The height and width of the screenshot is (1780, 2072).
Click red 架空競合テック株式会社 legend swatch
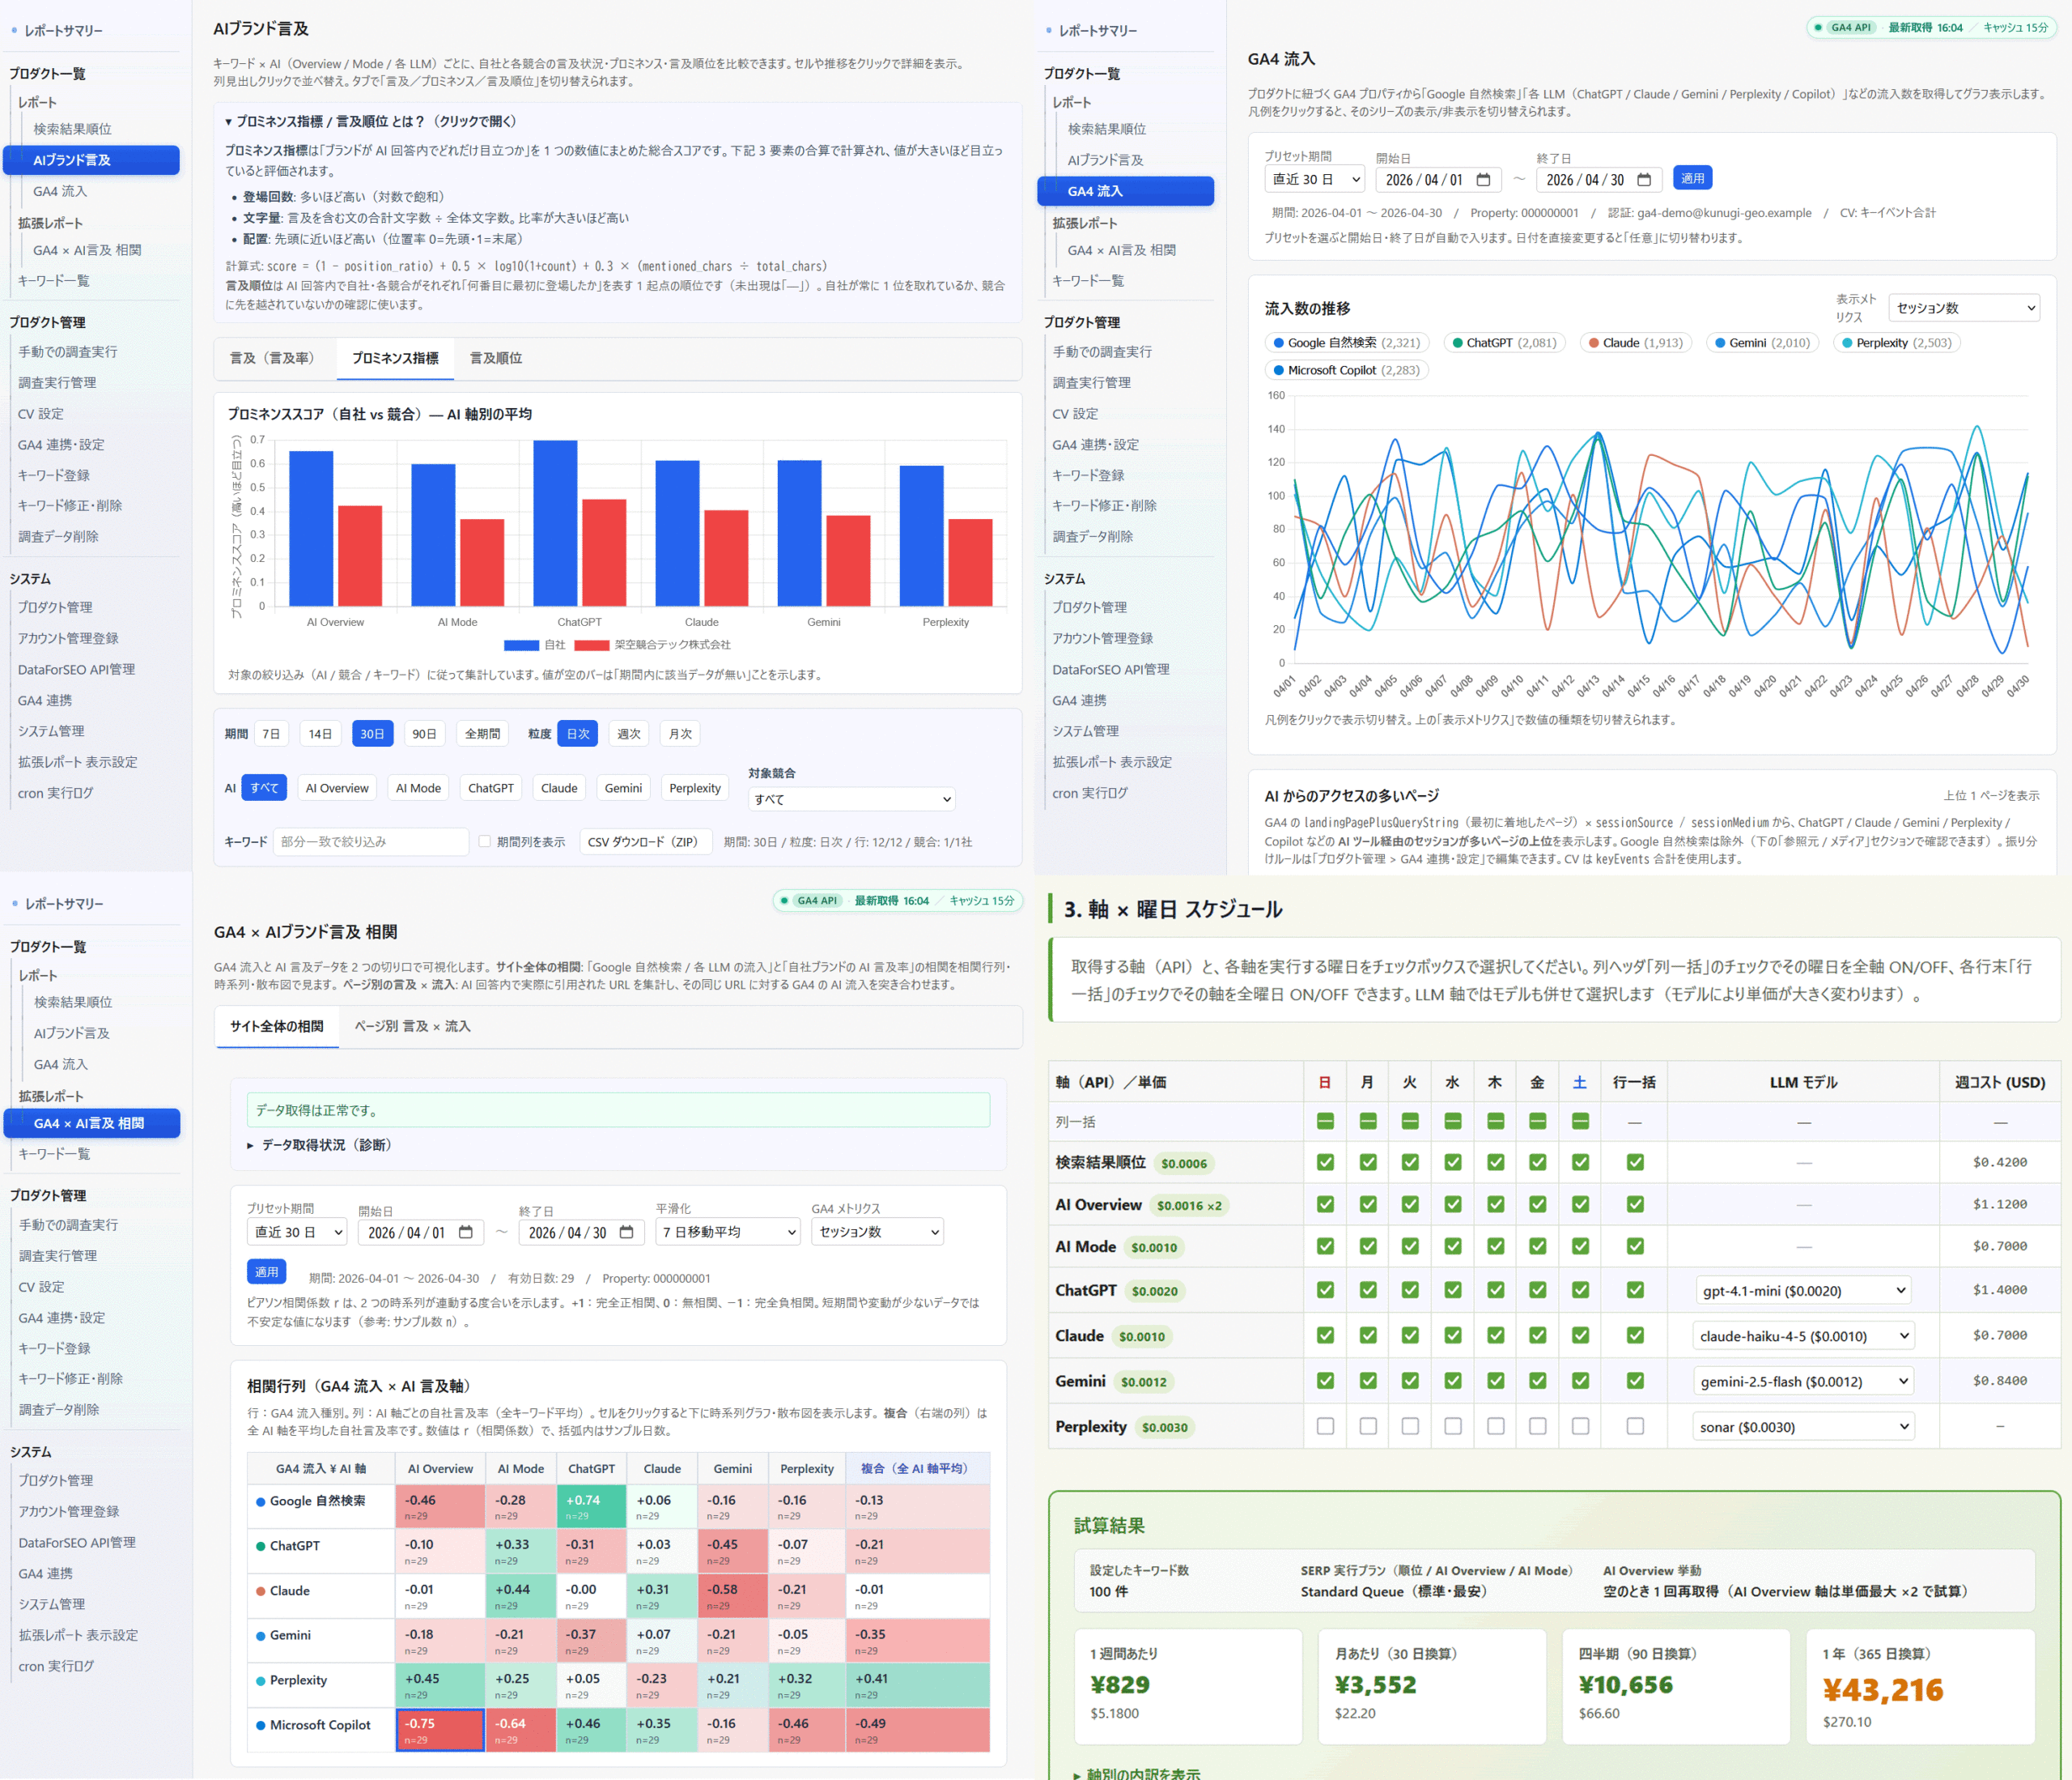(x=591, y=645)
